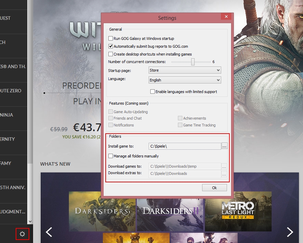
Task: Confirm settings with the Ok button
Action: point(214,188)
